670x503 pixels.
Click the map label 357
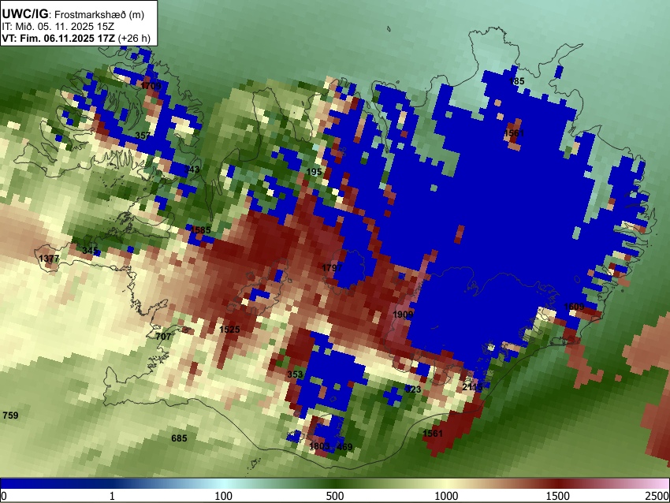143,136
